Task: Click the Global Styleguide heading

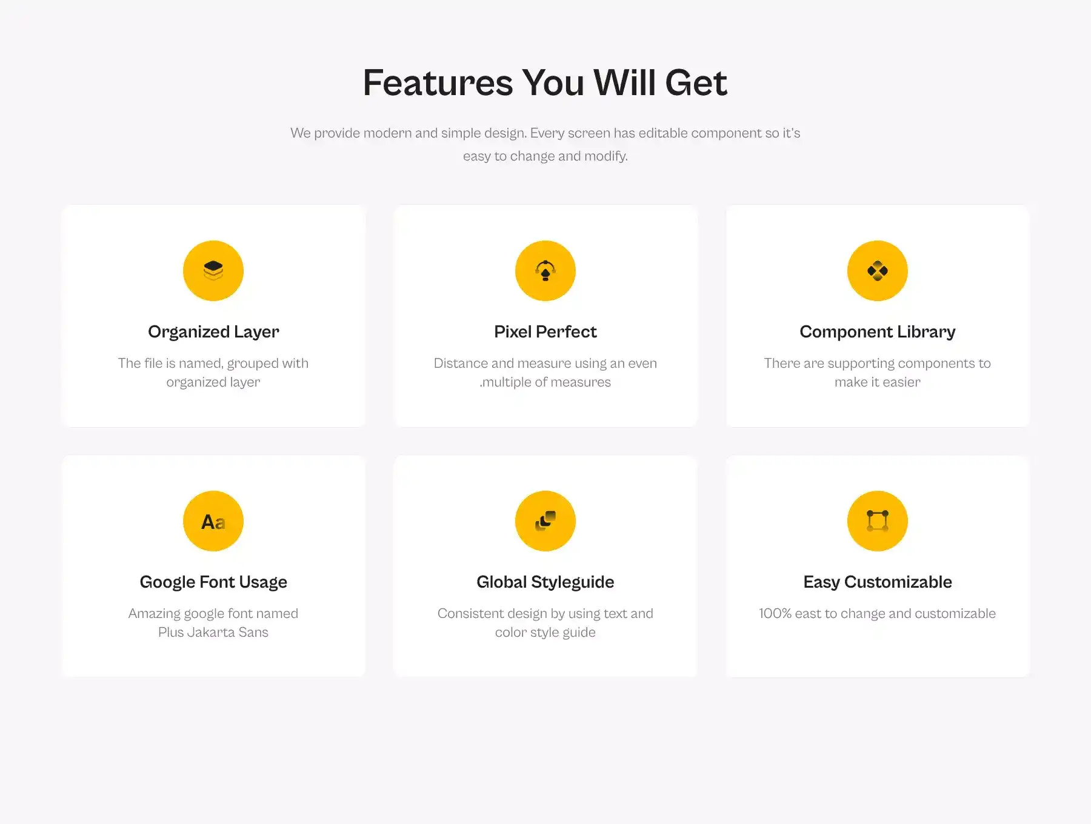Action: (545, 582)
